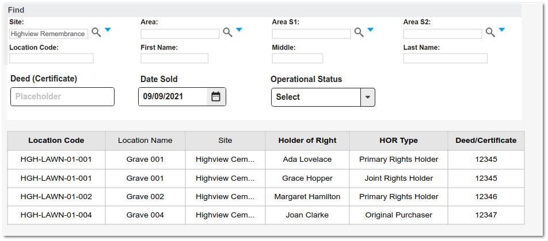The image size is (548, 241).
Task: Sort by Location Code column header
Action: (x=56, y=141)
